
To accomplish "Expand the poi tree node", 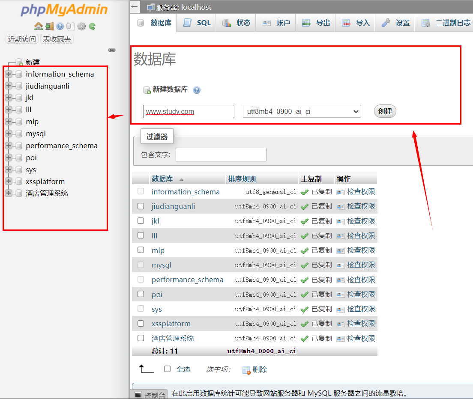I will click(9, 157).
